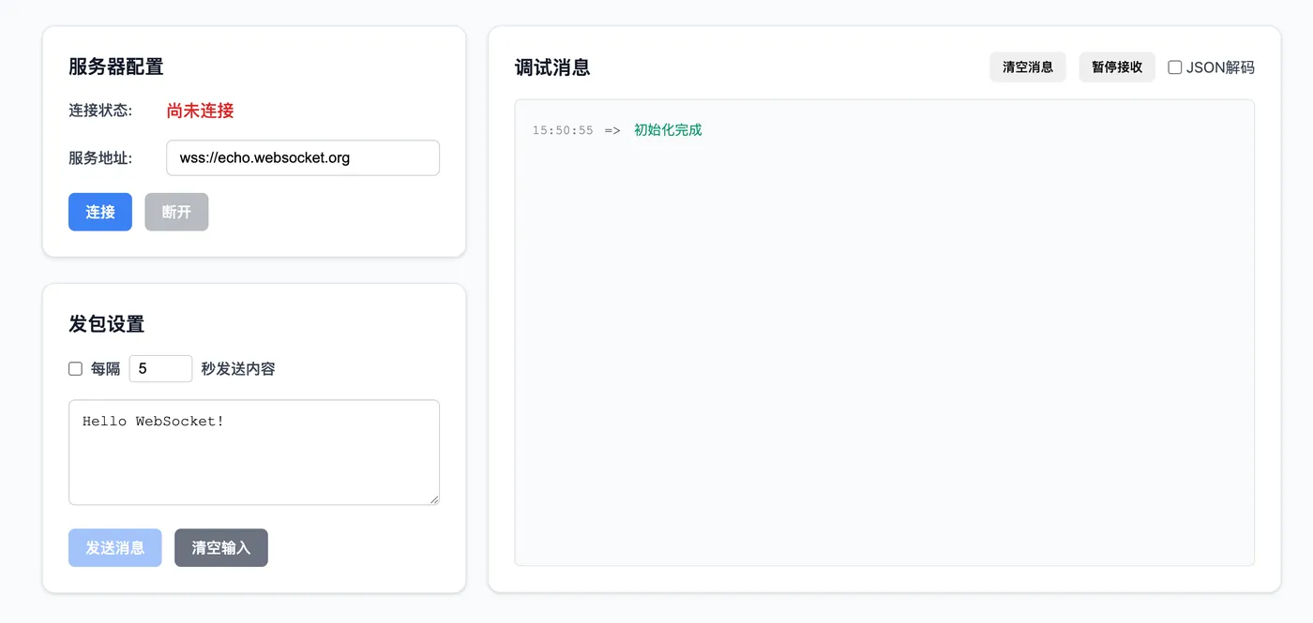This screenshot has height=623, width=1313.
Task: Focus the 服务地址 server address input
Action: (x=302, y=157)
